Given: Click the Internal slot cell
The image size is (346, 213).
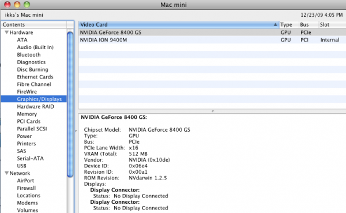Looking at the screenshot, I should click(330, 40).
